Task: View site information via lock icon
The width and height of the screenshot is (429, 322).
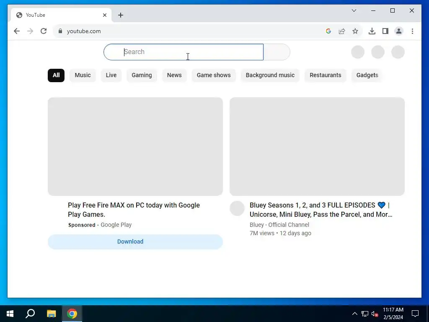Action: [60, 31]
